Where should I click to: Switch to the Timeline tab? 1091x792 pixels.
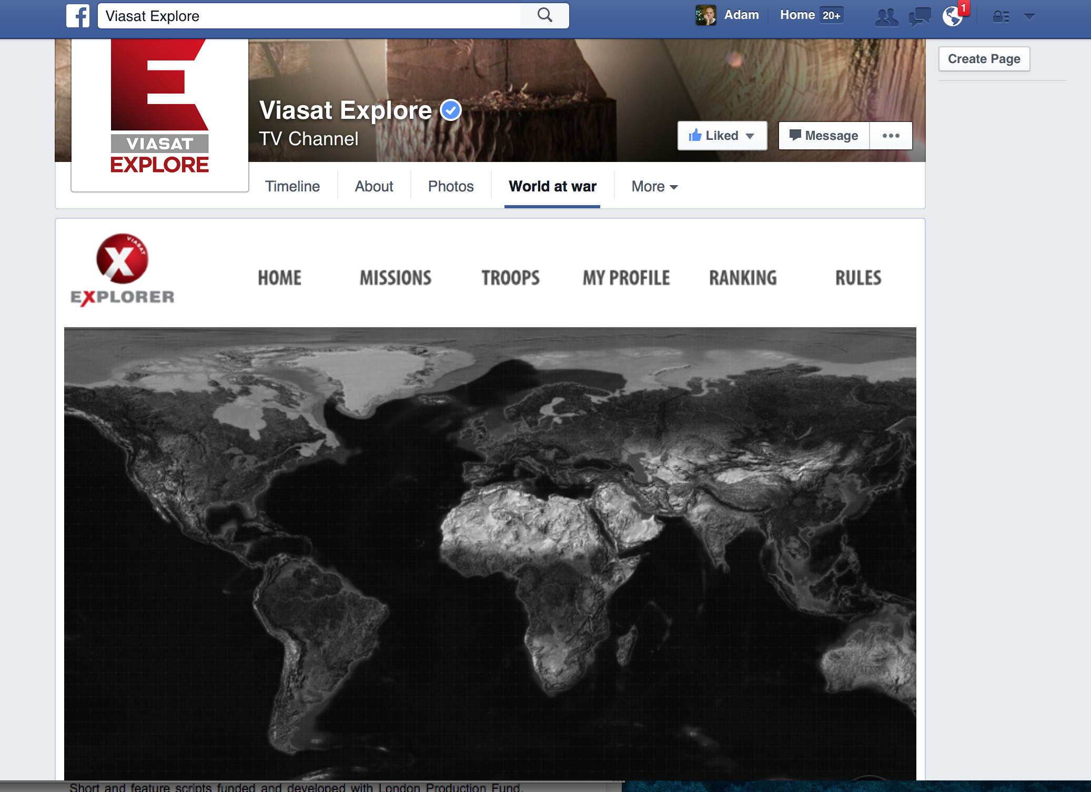pyautogui.click(x=292, y=187)
